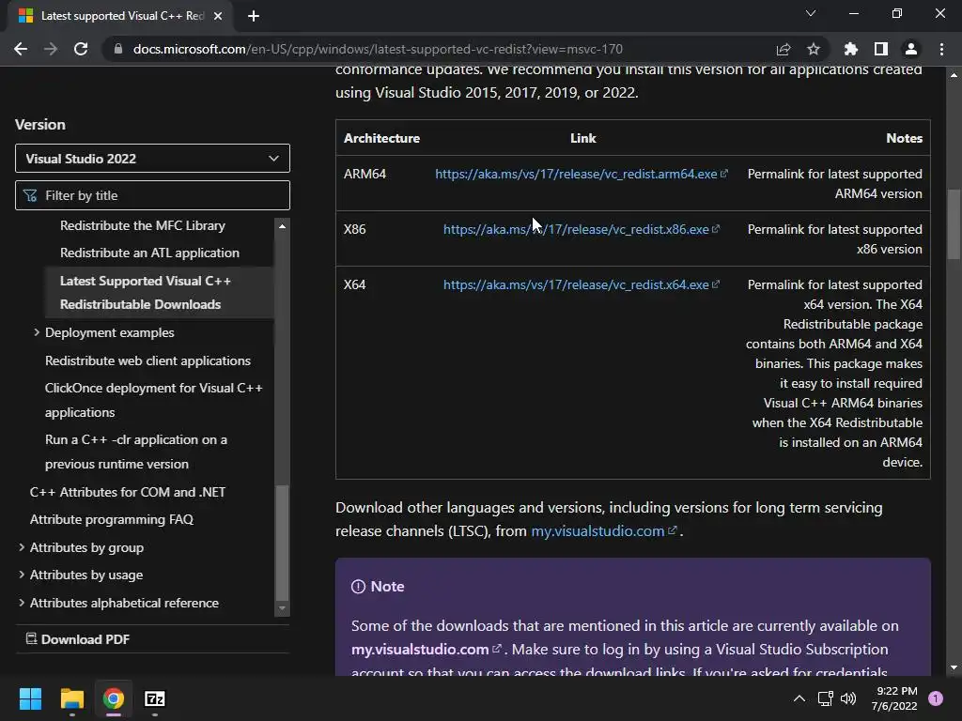Open the Windows Start menu

pos(30,698)
